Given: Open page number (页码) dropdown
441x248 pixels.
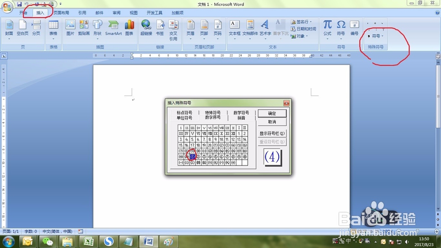Looking at the screenshot, I should coord(217,30).
